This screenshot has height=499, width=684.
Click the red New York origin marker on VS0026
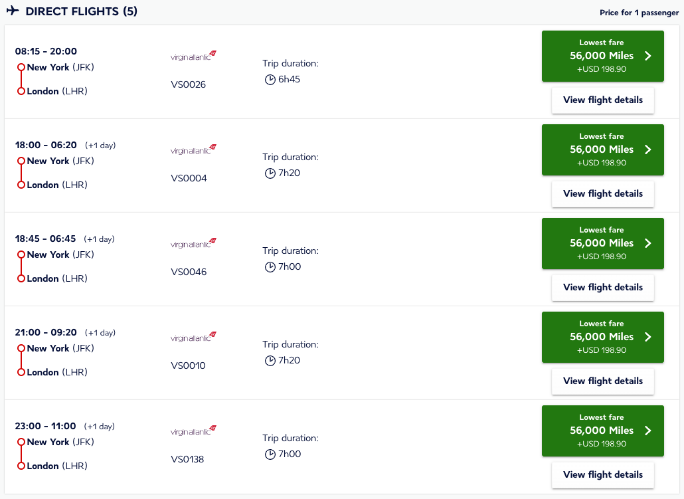click(21, 67)
